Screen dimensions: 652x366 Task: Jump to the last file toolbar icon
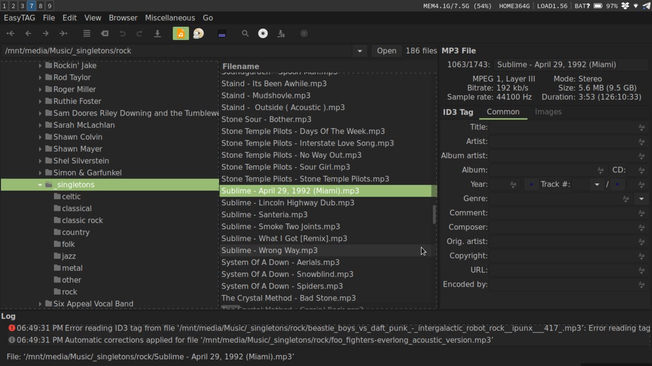click(63, 34)
